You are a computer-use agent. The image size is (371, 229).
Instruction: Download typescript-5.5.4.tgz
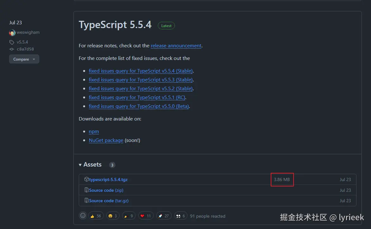coord(108,179)
